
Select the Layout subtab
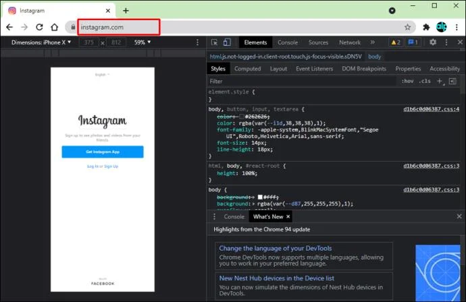pos(278,69)
